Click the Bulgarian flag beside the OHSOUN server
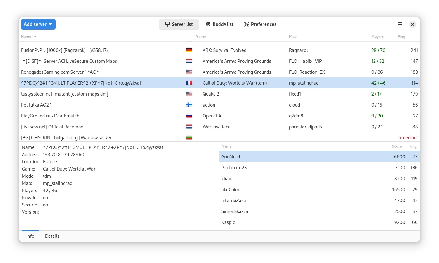The image size is (439, 263). click(x=189, y=138)
